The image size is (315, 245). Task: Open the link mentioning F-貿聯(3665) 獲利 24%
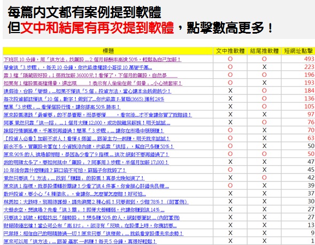click(84, 99)
